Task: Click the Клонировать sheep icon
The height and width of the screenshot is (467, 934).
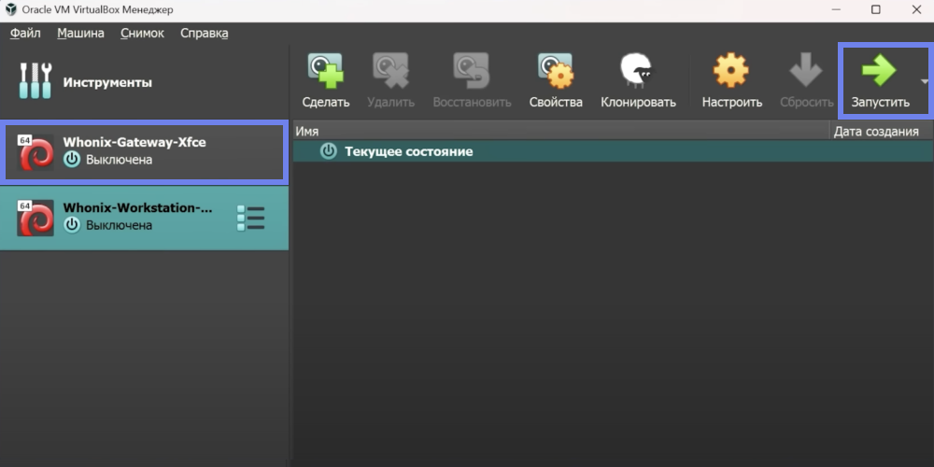Action: click(638, 71)
